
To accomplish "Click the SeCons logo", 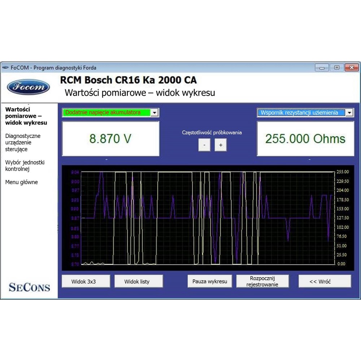I will [29, 287].
